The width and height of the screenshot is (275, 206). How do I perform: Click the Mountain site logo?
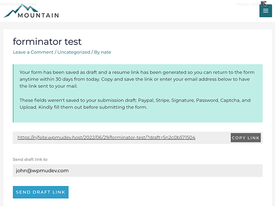[x=31, y=12]
